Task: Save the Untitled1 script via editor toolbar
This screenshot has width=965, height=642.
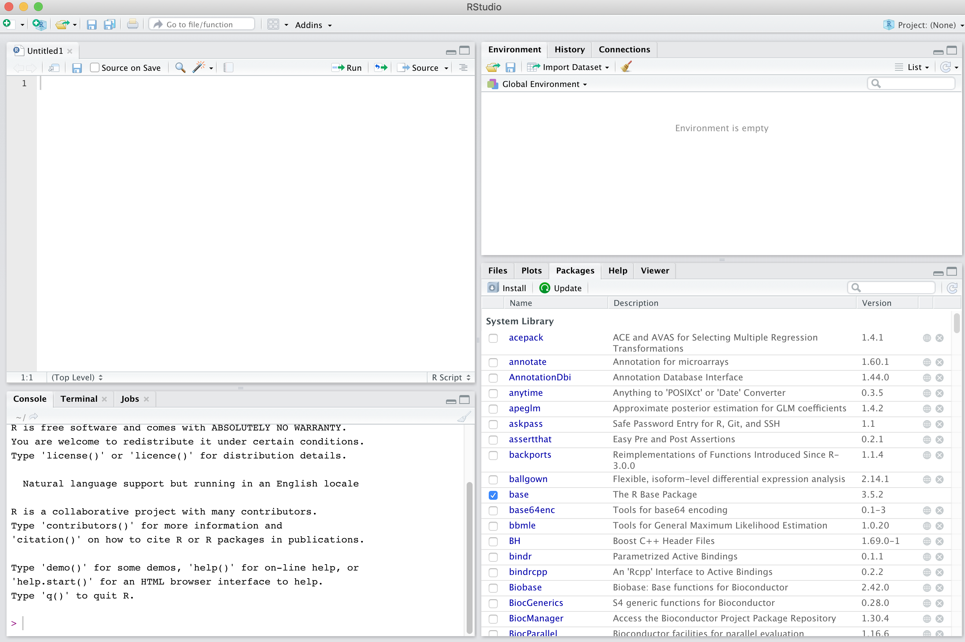Action: pyautogui.click(x=77, y=68)
